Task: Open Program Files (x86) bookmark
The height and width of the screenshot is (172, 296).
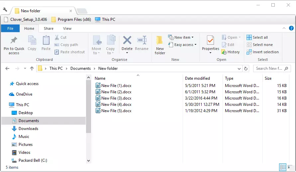Action: [x=71, y=20]
